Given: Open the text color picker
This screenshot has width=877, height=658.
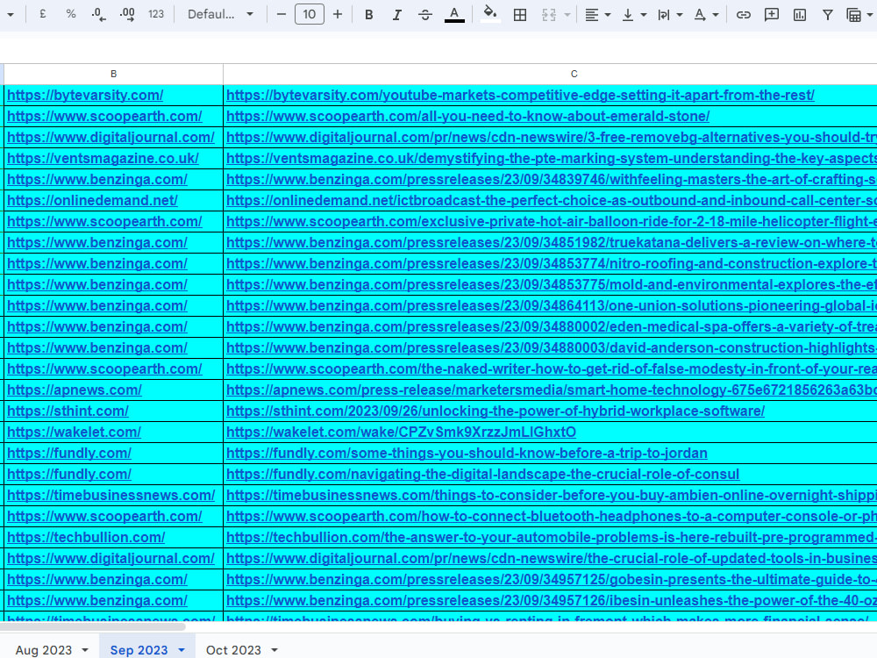Looking at the screenshot, I should 454,15.
